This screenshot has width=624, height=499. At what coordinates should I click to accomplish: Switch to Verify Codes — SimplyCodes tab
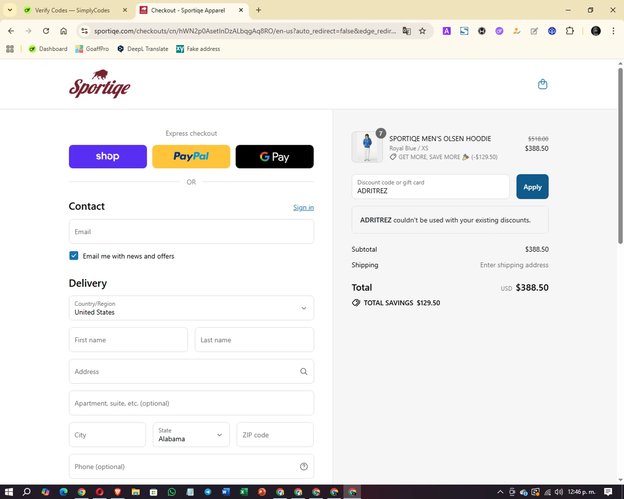tap(72, 10)
